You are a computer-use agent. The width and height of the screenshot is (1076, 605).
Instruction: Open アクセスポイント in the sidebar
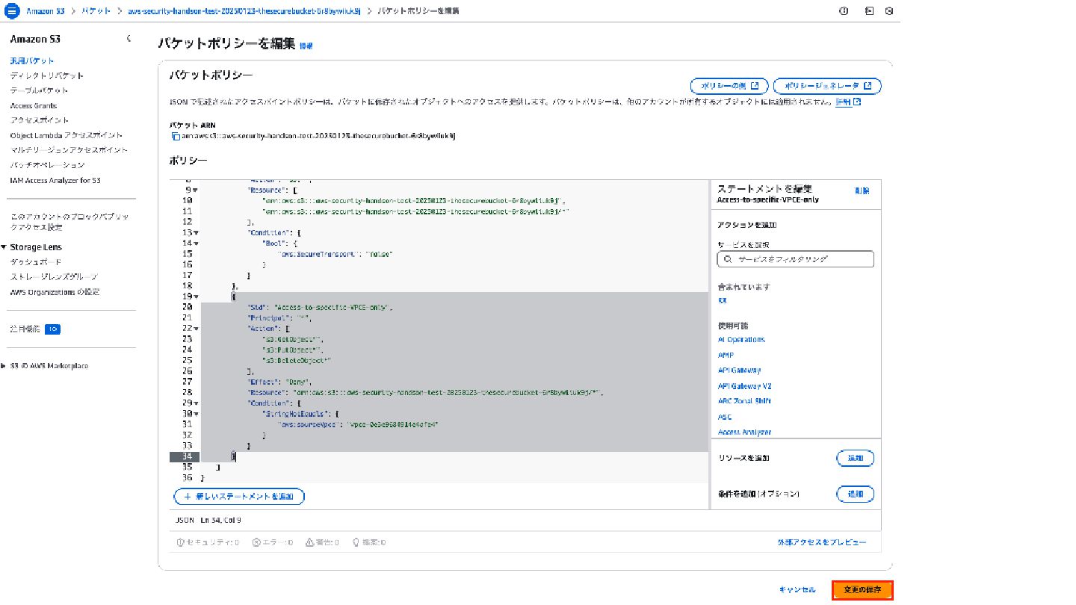pyautogui.click(x=40, y=120)
